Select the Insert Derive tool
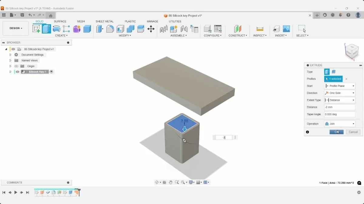 (x=276, y=29)
